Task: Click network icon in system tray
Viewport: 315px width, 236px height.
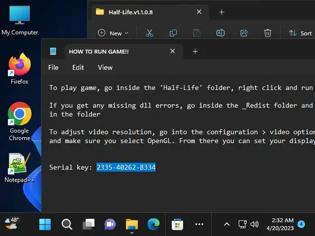Action: (243, 224)
